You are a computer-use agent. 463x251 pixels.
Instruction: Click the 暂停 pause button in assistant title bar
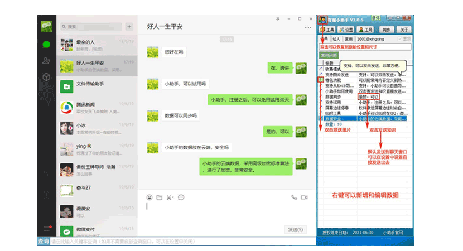(x=375, y=18)
